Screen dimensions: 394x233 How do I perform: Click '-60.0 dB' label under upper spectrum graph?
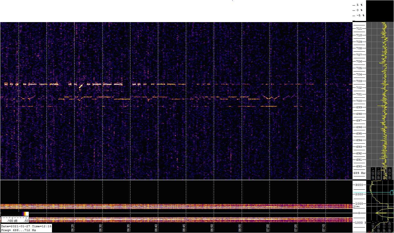point(389,173)
